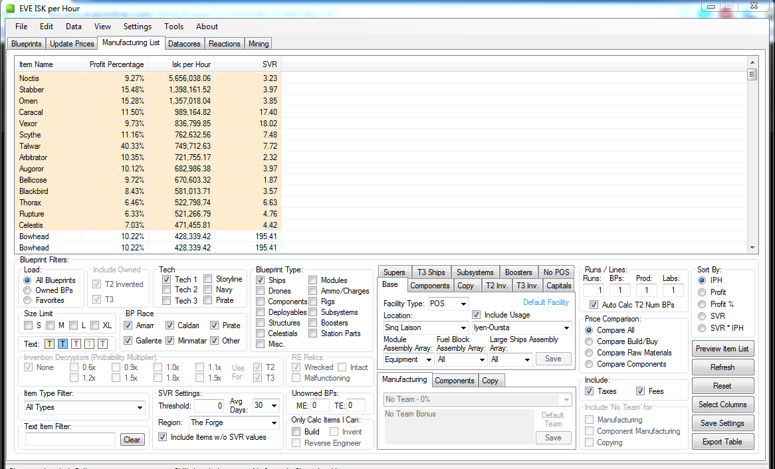Open the Iyen-Oursta system dropdown
The image size is (775, 469).
click(522, 328)
